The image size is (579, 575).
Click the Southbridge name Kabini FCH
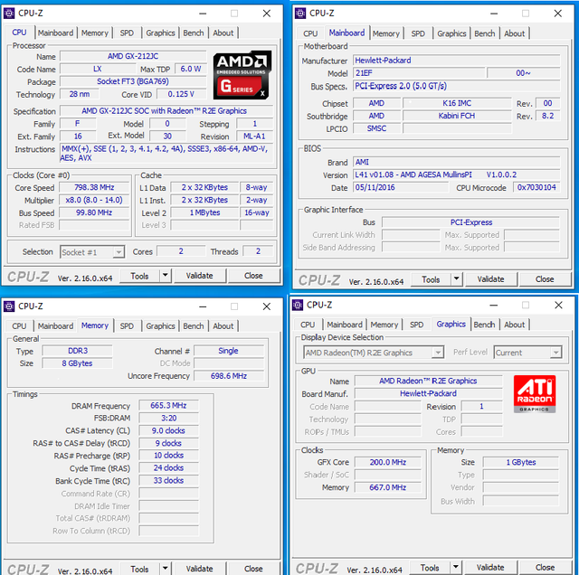(x=457, y=116)
